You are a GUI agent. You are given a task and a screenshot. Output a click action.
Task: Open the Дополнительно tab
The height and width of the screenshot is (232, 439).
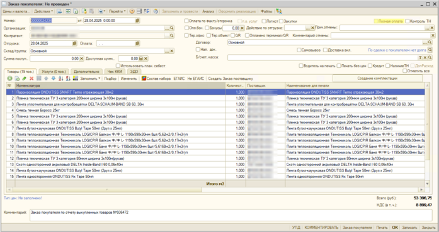point(86,72)
